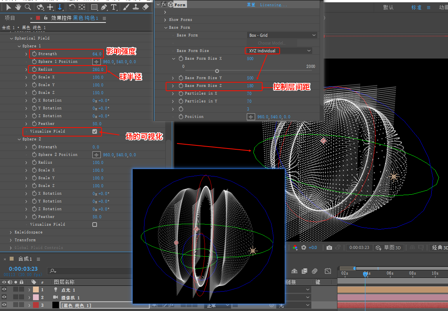Screen dimensions: 448x311
Task: Click the Sphere 1 Position crosshair button
Action: click(96, 62)
